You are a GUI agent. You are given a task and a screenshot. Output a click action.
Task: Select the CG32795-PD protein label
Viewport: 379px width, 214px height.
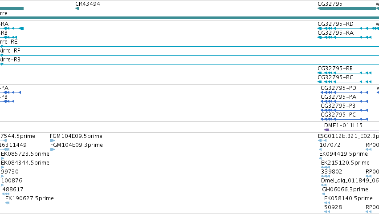tap(338, 88)
